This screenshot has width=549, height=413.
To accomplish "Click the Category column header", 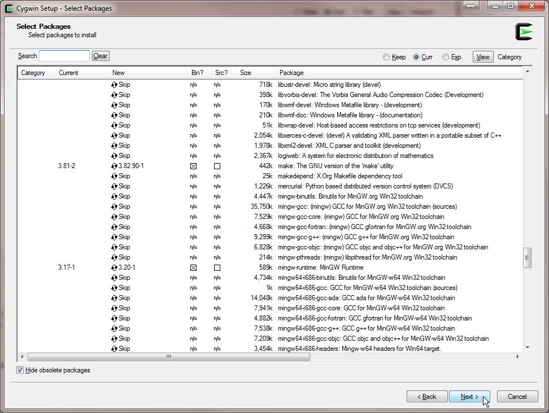I will point(36,73).
